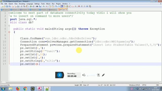Toggle the Folder as Workspace button
The width and height of the screenshot is (162, 91).
[73, 6]
